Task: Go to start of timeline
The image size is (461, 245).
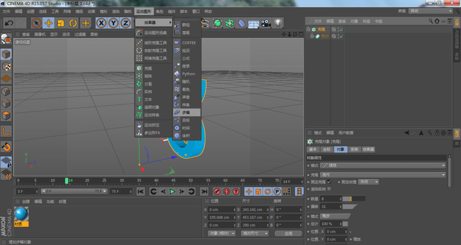Action: click(141, 192)
